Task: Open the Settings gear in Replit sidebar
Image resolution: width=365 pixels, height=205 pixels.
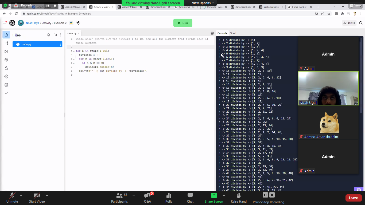Action: point(6,76)
